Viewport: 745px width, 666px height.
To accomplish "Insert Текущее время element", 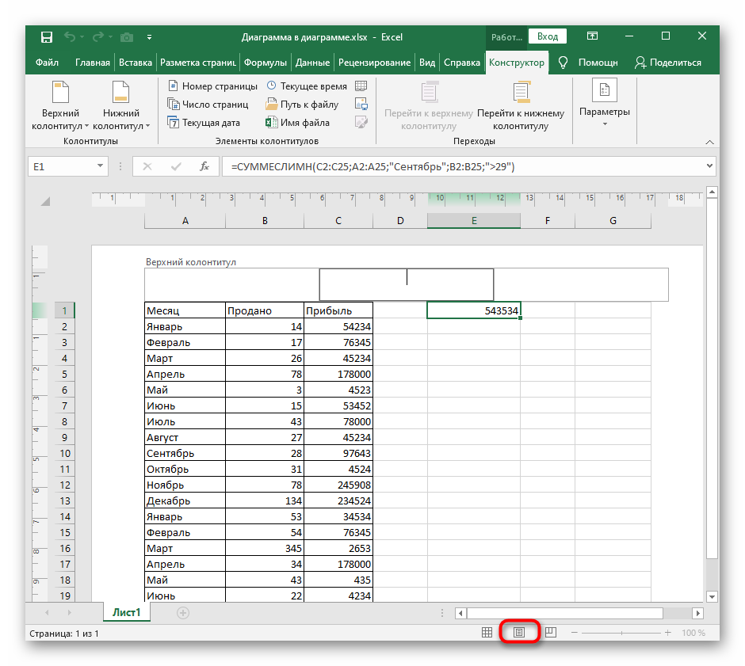I will (307, 86).
